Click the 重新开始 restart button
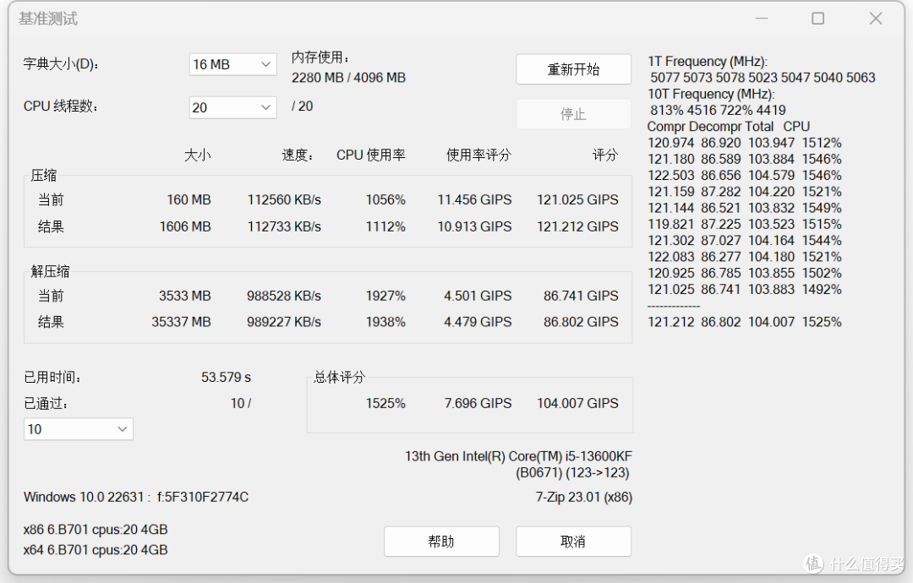Screen dimensions: 913x583 point(573,69)
